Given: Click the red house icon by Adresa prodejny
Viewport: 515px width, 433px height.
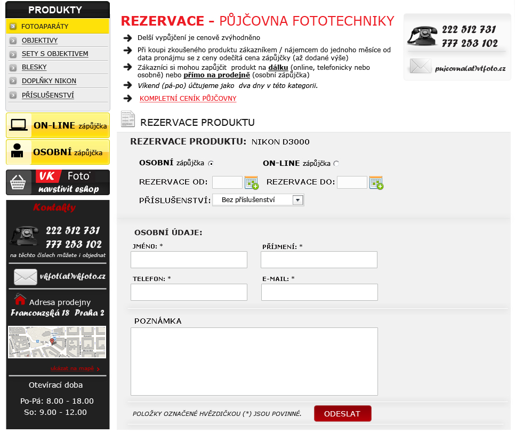Looking at the screenshot, I should (x=20, y=299).
